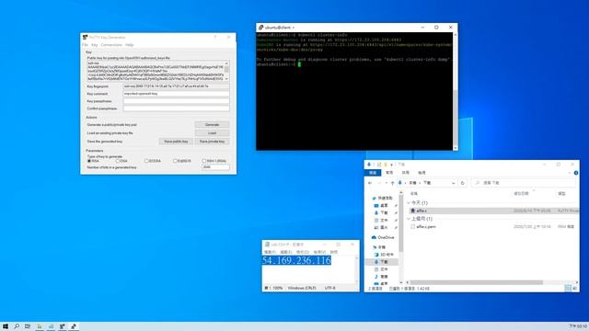This screenshot has width=589, height=331.
Task: Open the Conversions menu in PuTTYgen
Action: pyautogui.click(x=111, y=45)
